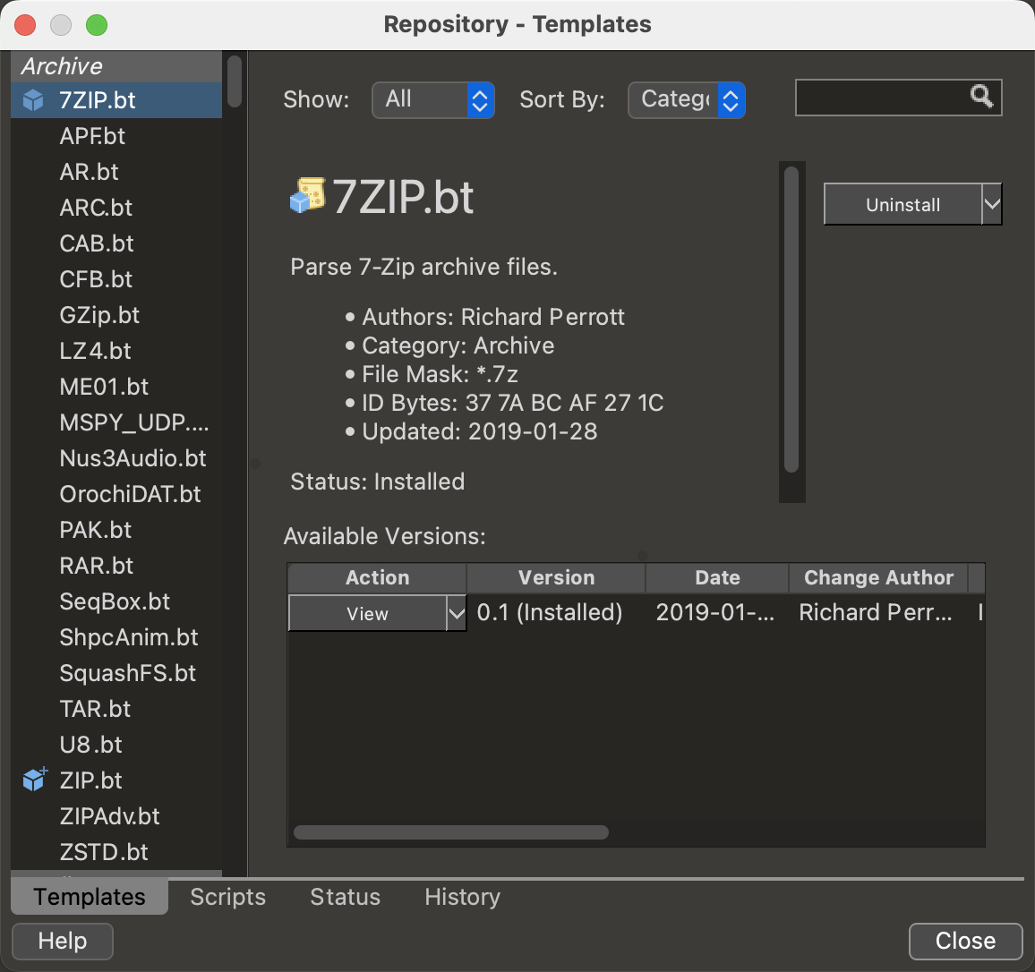Open the Status tab
The height and width of the screenshot is (972, 1035).
(x=346, y=897)
